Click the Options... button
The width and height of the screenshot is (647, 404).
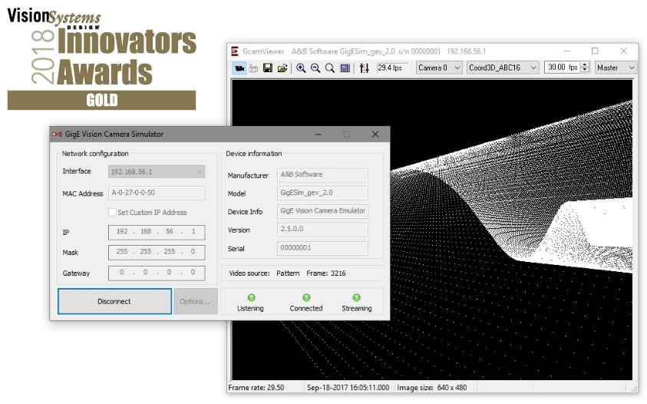pyautogui.click(x=195, y=301)
